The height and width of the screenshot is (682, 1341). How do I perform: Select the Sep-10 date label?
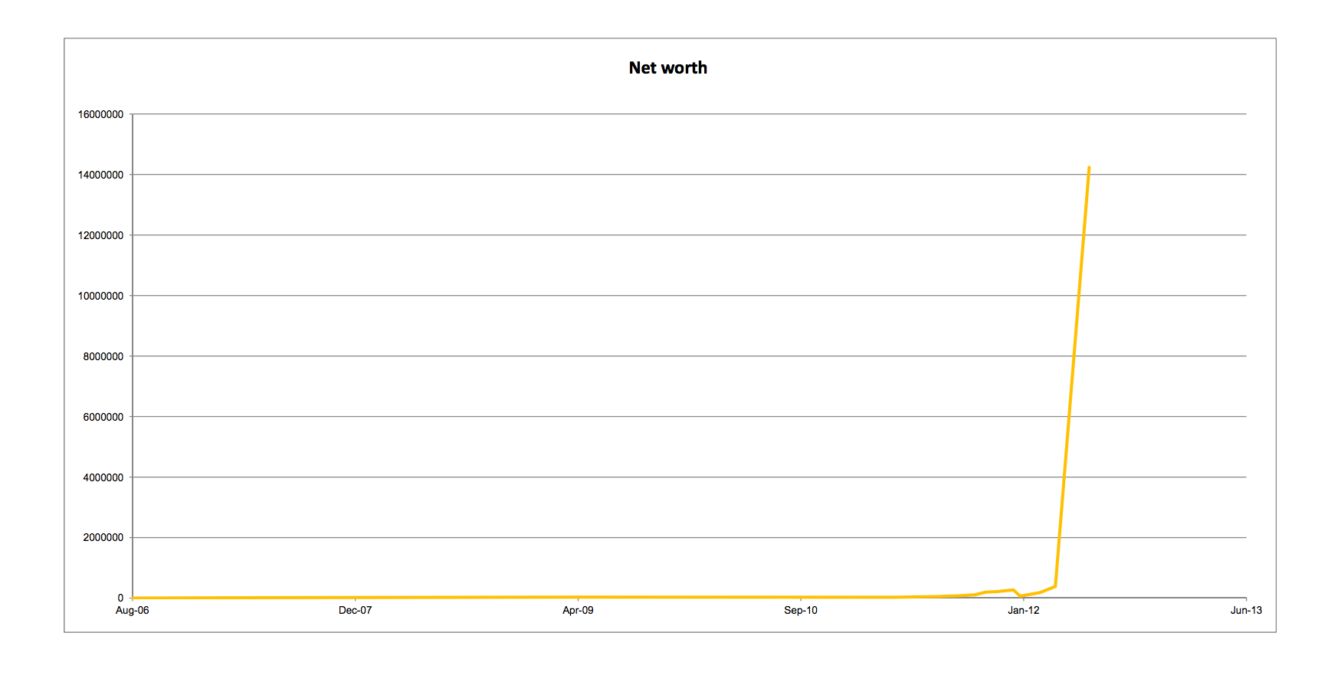[x=801, y=611]
